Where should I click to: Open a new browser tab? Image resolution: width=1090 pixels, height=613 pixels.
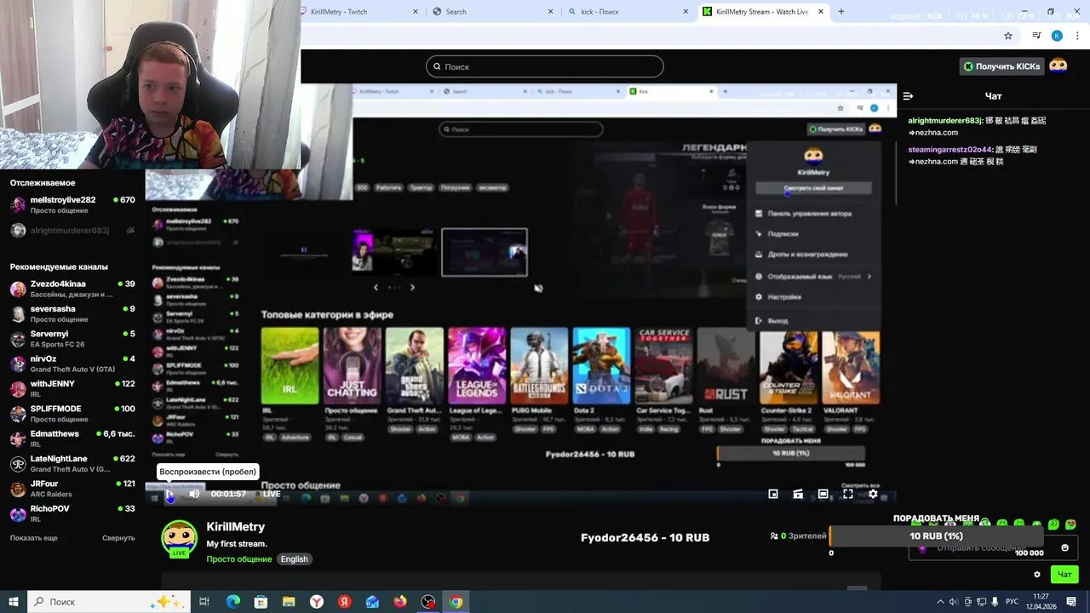click(x=841, y=12)
